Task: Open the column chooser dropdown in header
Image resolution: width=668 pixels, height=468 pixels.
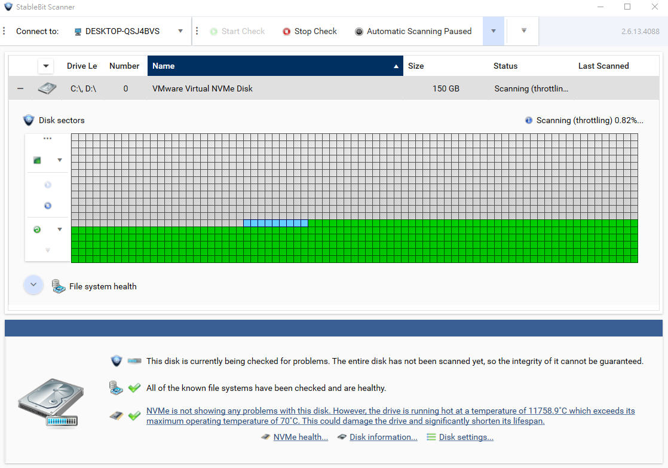Action: (45, 66)
